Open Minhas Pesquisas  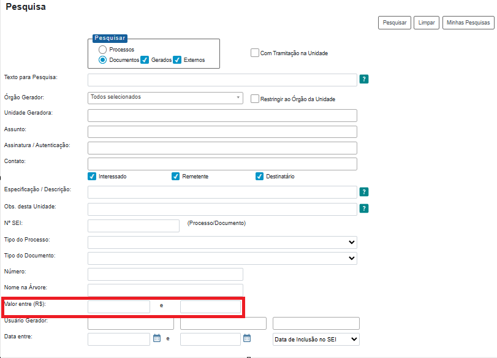[x=468, y=23]
